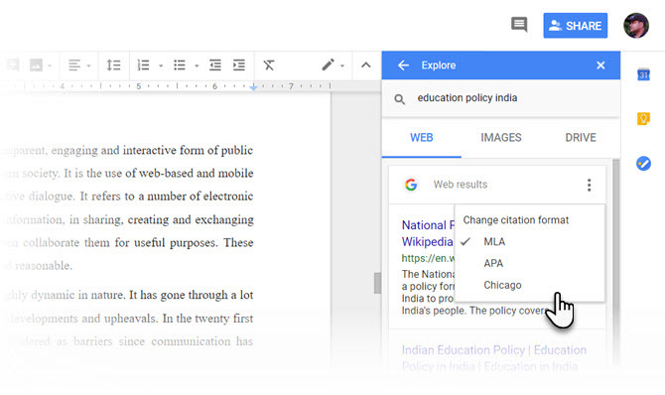Open the text alignment dropdown
Image resolution: width=665 pixels, height=395 pixels.
point(79,66)
